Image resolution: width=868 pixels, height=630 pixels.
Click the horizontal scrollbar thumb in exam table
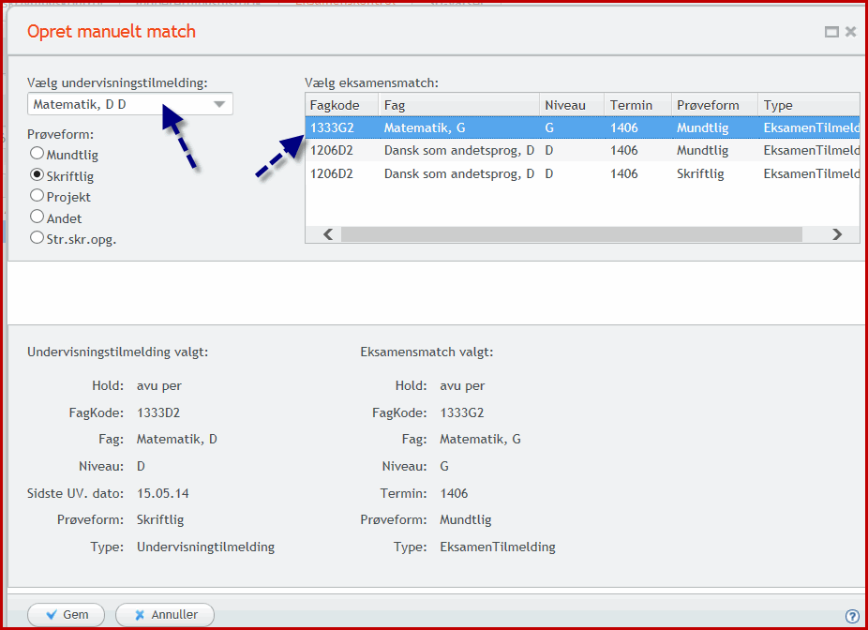coord(572,234)
